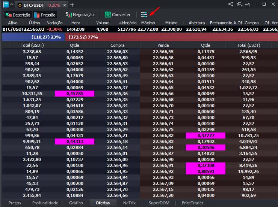Click buy price 22.564,66
Viewport: 278px width, 207px height.
pos(117,195)
